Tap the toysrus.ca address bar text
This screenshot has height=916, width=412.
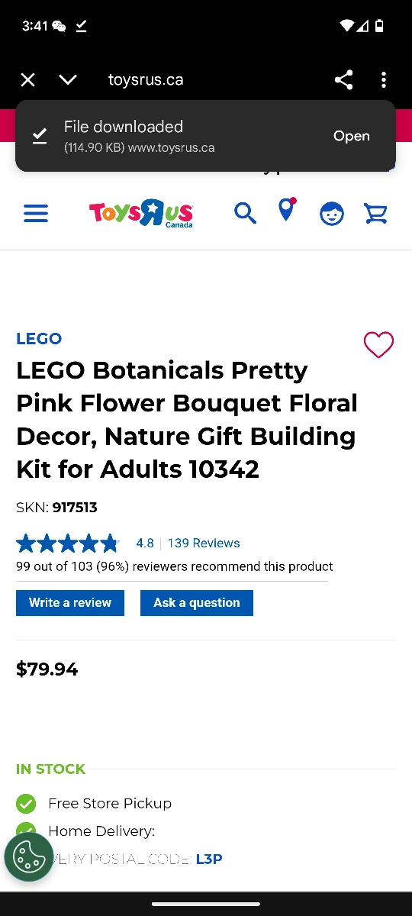[x=146, y=79]
